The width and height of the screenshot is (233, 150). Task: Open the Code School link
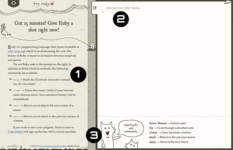pyautogui.click(x=15, y=132)
